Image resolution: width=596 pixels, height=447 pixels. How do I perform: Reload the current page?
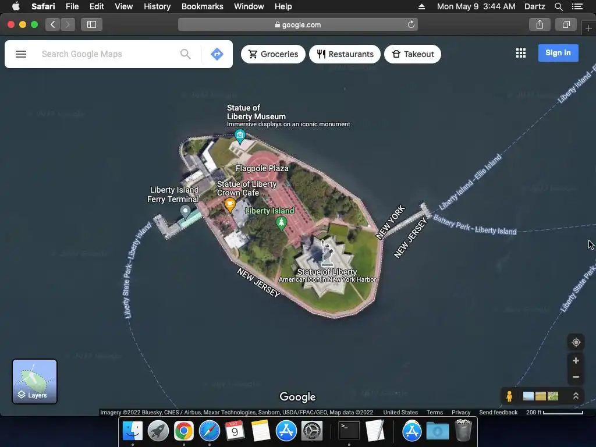[411, 24]
